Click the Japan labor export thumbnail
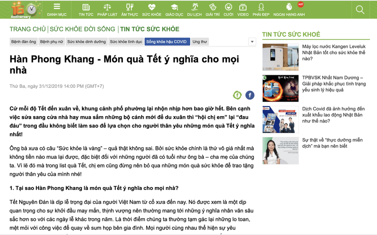Screen dimensions: 377x235 tap(281, 119)
